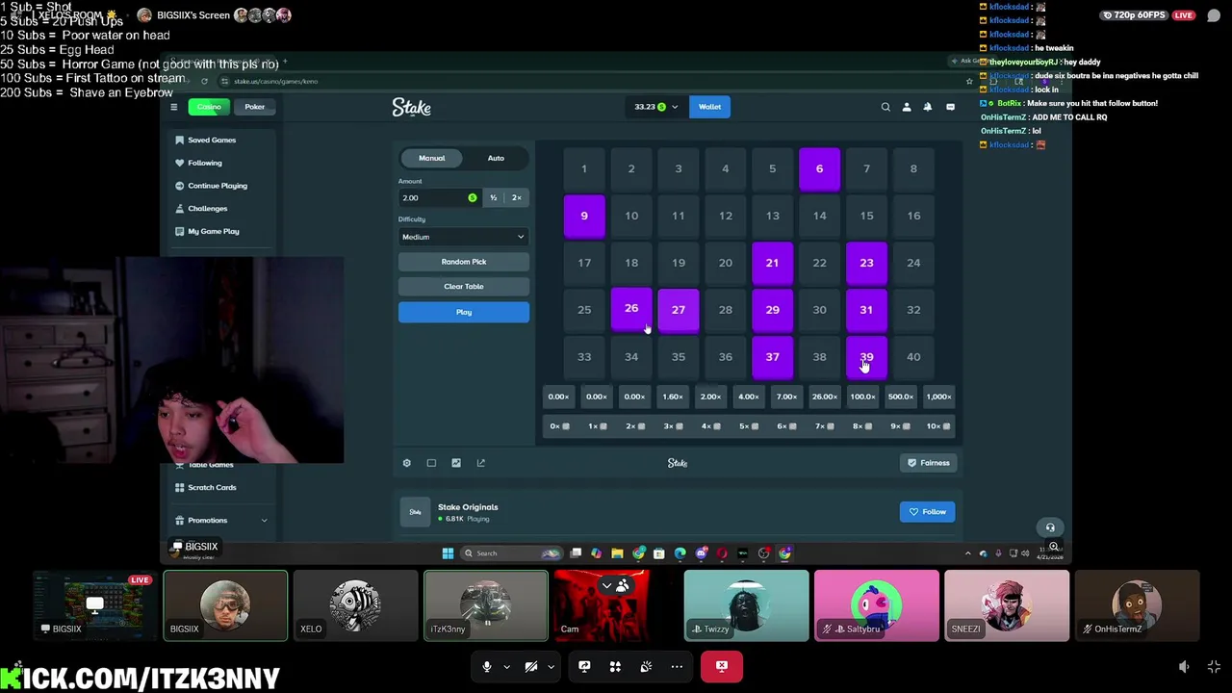This screenshot has height=693, width=1232.
Task: Open the Stake search icon
Action: point(885,107)
